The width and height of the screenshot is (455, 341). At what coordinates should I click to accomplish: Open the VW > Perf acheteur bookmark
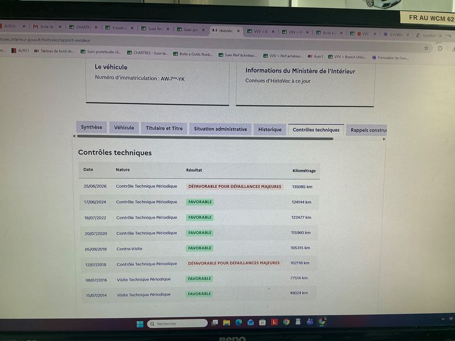(283, 56)
